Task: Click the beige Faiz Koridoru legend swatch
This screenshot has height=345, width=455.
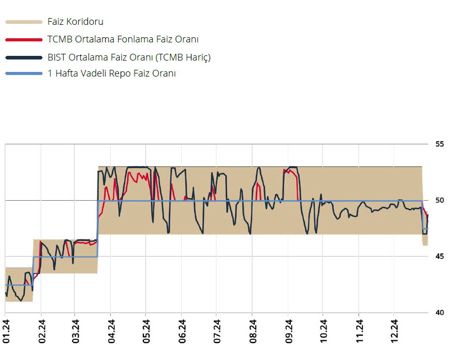Action: click(x=24, y=22)
